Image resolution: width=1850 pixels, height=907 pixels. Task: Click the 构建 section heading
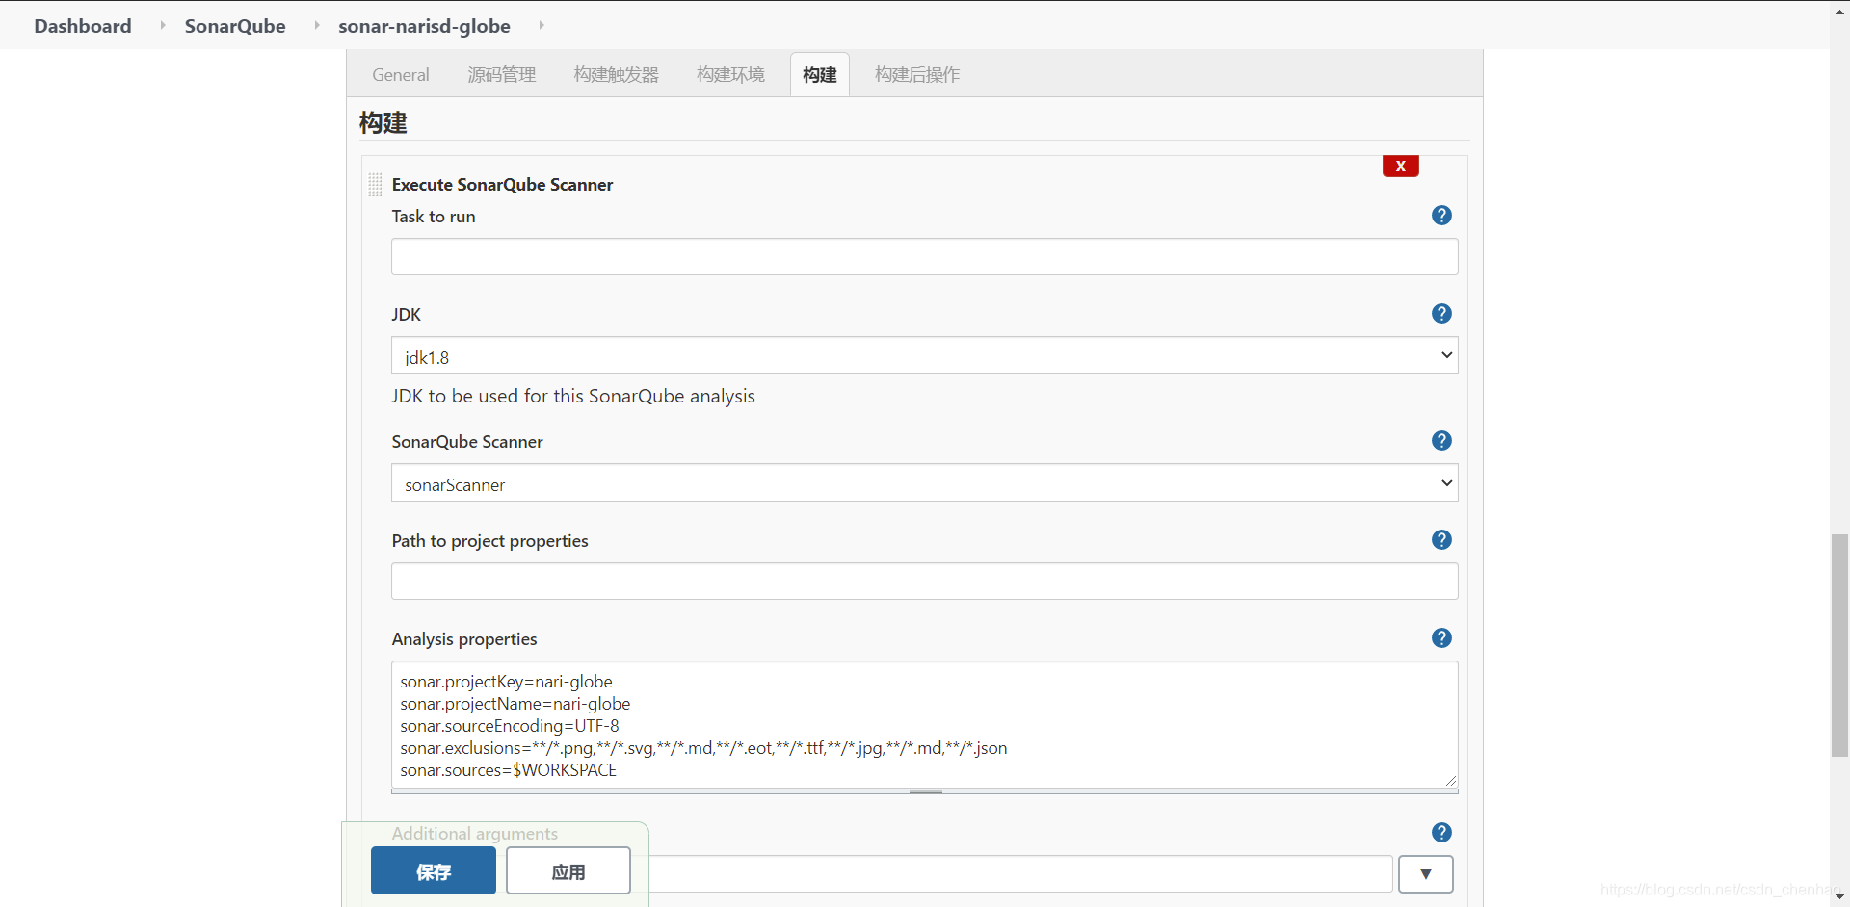pos(383,123)
